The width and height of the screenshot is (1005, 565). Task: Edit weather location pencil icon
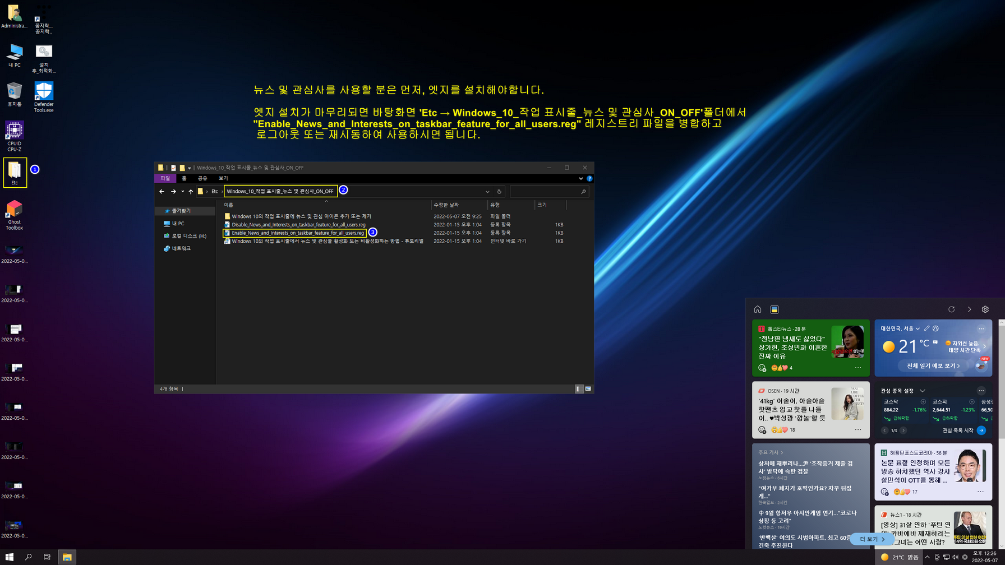tap(926, 328)
